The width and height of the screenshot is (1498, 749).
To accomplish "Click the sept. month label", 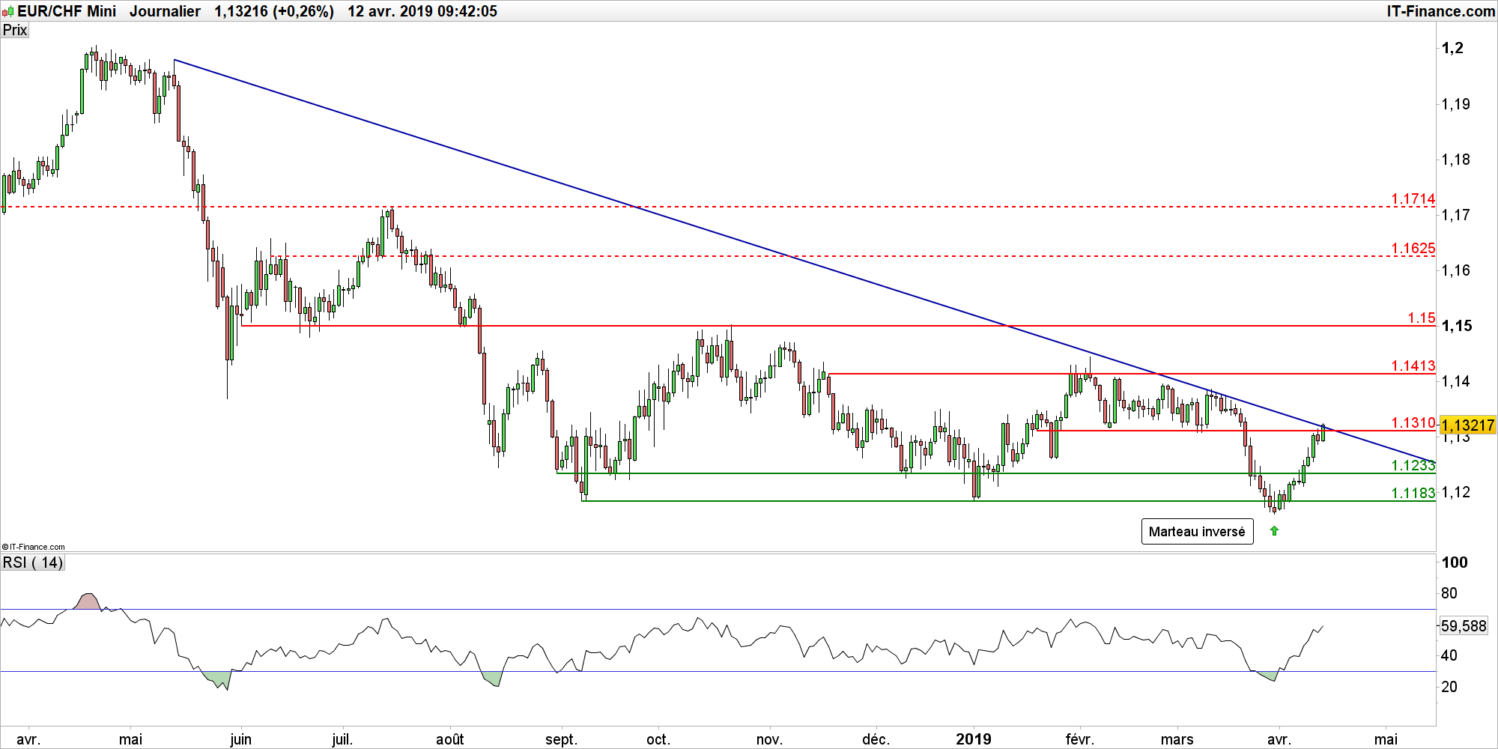I will pos(561,739).
